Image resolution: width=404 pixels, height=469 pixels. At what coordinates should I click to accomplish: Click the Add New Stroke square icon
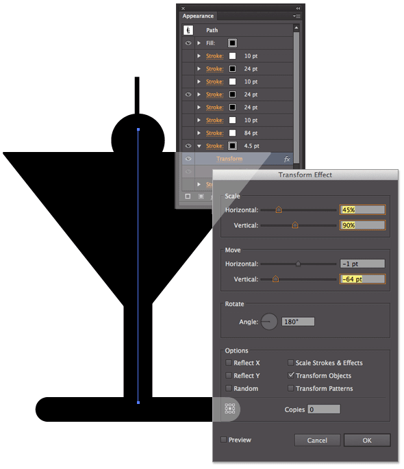[188, 197]
